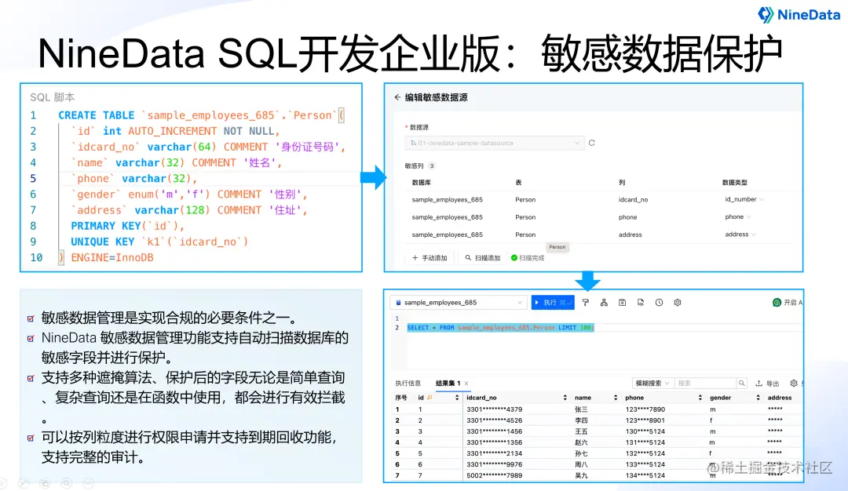Click the faint slide overview icon at bottom
The width and height of the screenshot is (848, 491).
click(x=45, y=483)
